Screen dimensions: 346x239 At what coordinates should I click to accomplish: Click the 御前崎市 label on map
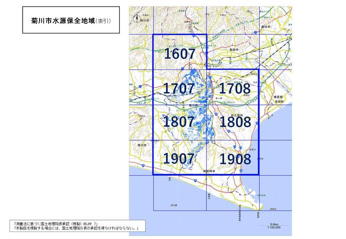tap(209, 171)
